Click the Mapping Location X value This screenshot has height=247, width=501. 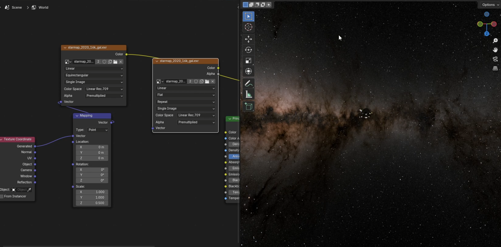coord(92,147)
